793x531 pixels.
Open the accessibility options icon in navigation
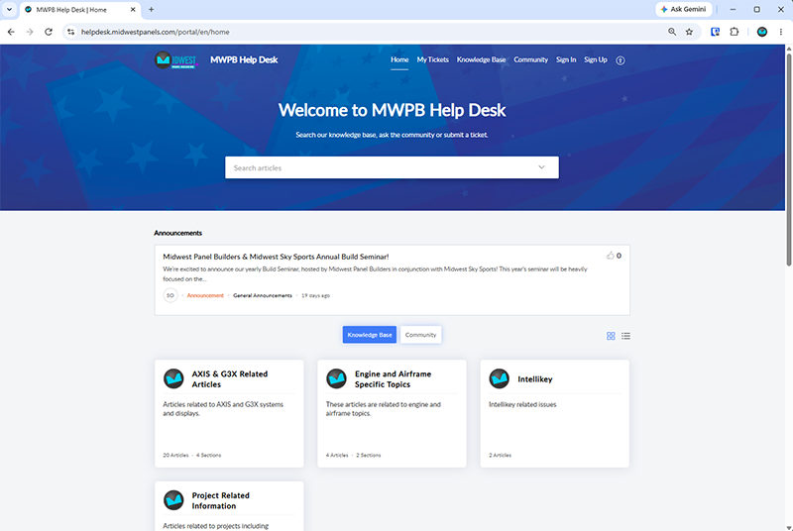coord(621,60)
